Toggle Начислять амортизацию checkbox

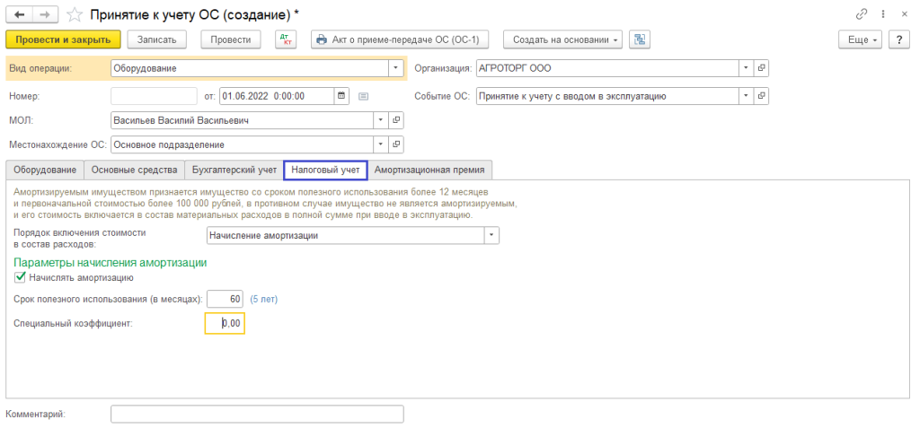[21, 278]
